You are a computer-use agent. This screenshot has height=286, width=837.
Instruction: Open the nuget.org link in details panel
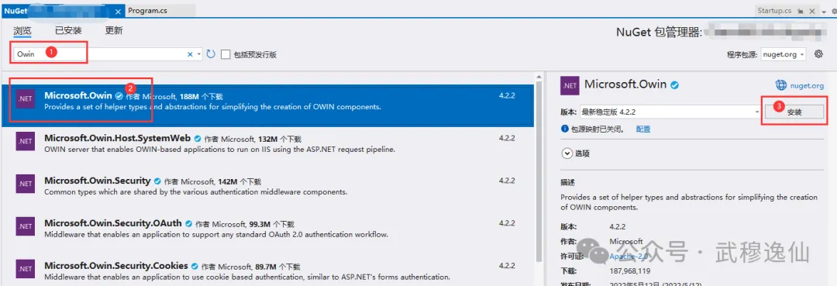(x=807, y=85)
